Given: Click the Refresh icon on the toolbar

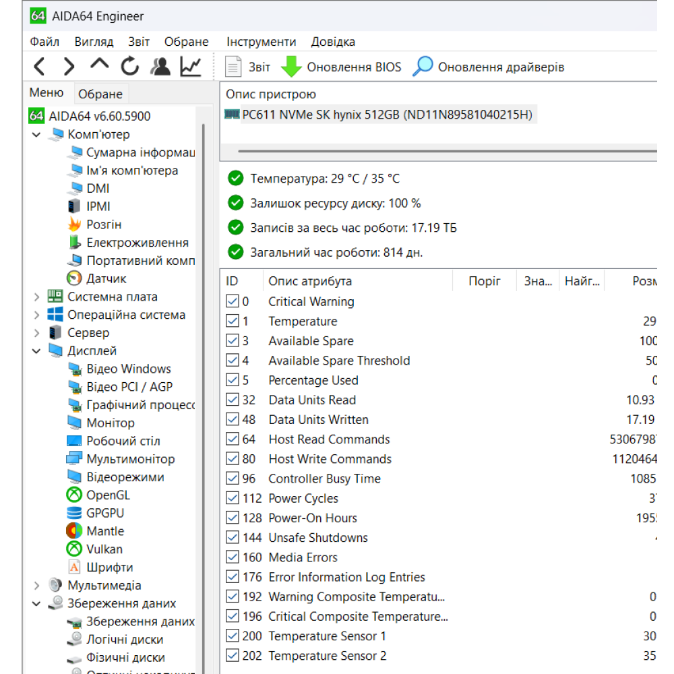Looking at the screenshot, I should pos(129,66).
